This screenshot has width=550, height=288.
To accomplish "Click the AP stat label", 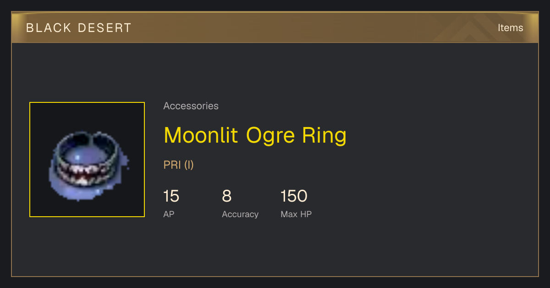I will (x=169, y=214).
